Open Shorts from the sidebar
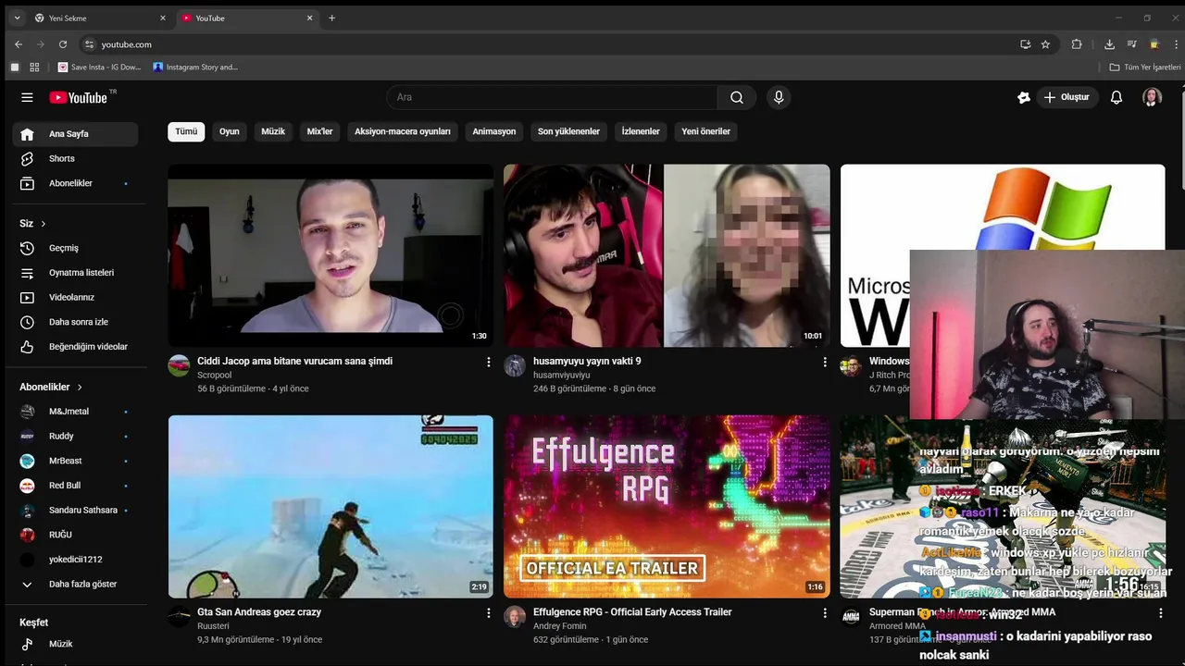 [x=75, y=159]
